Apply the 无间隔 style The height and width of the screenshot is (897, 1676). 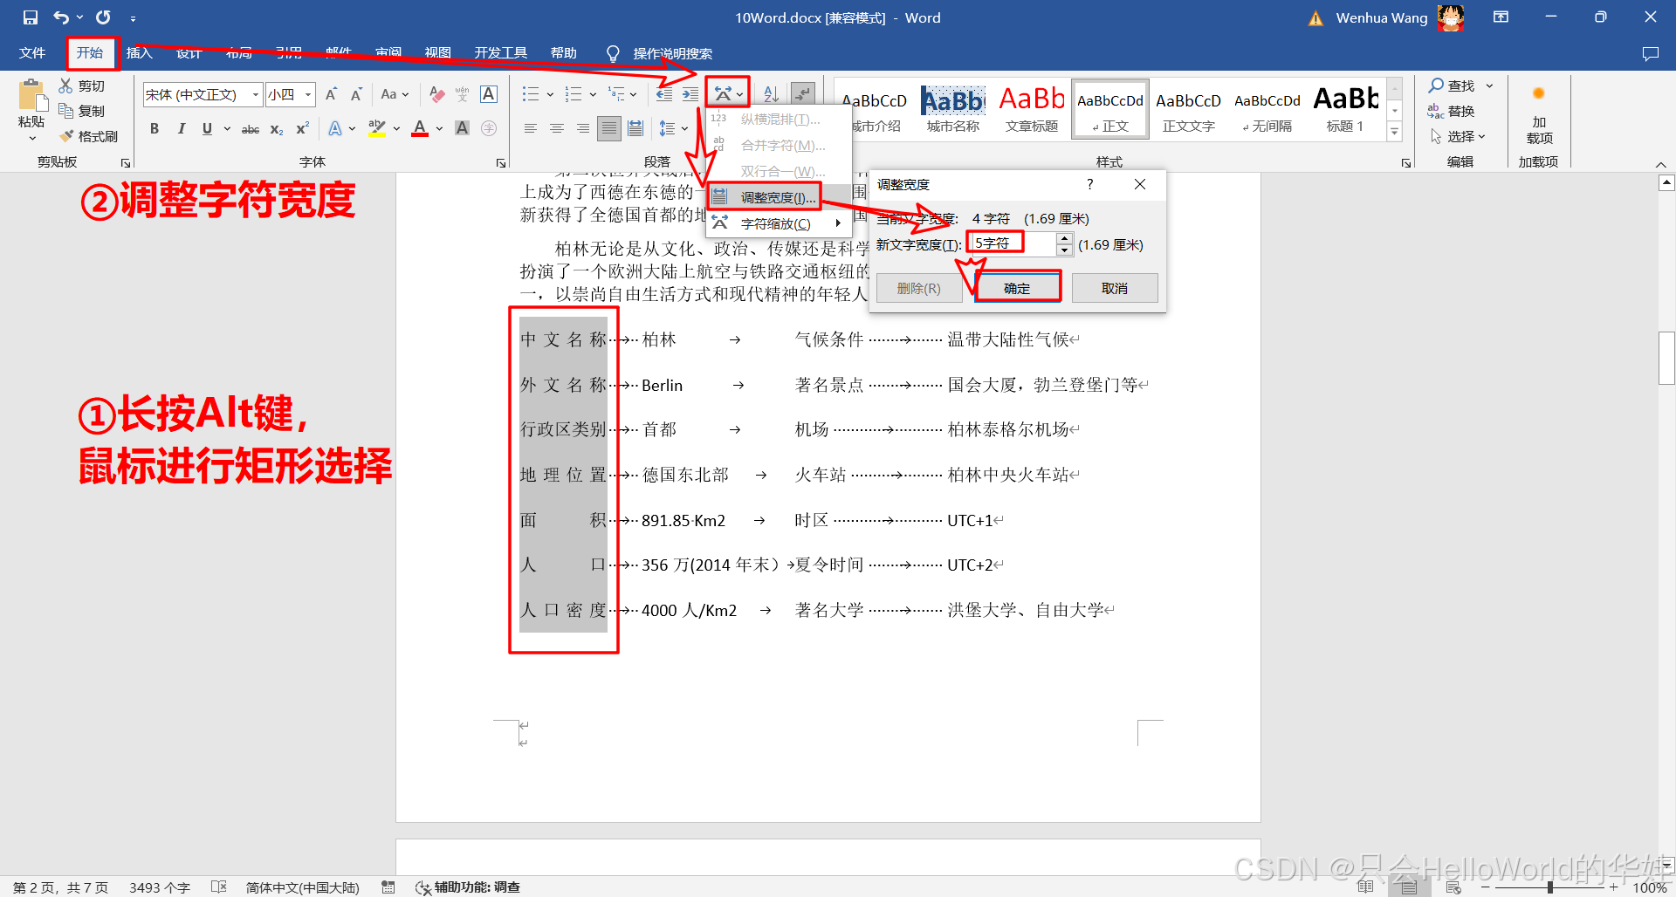click(x=1267, y=108)
